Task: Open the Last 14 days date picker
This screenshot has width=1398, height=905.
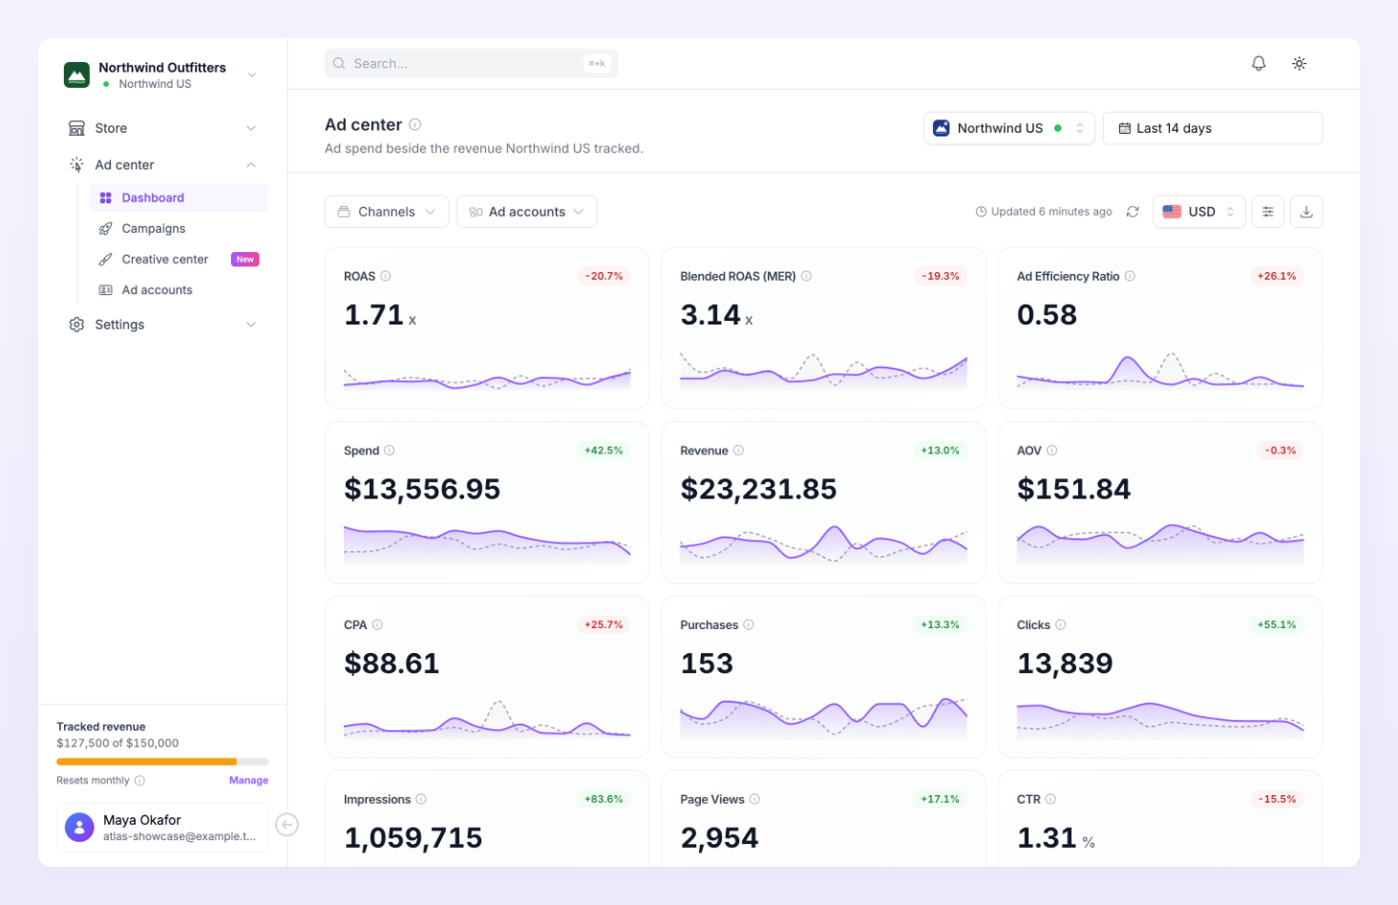Action: pyautogui.click(x=1213, y=128)
